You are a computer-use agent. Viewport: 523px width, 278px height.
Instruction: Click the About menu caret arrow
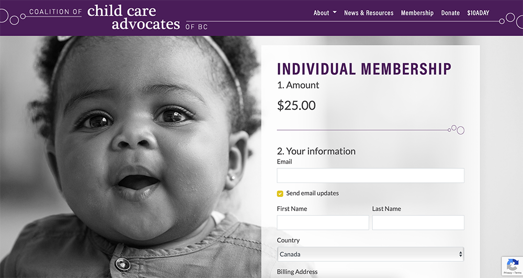click(x=335, y=13)
